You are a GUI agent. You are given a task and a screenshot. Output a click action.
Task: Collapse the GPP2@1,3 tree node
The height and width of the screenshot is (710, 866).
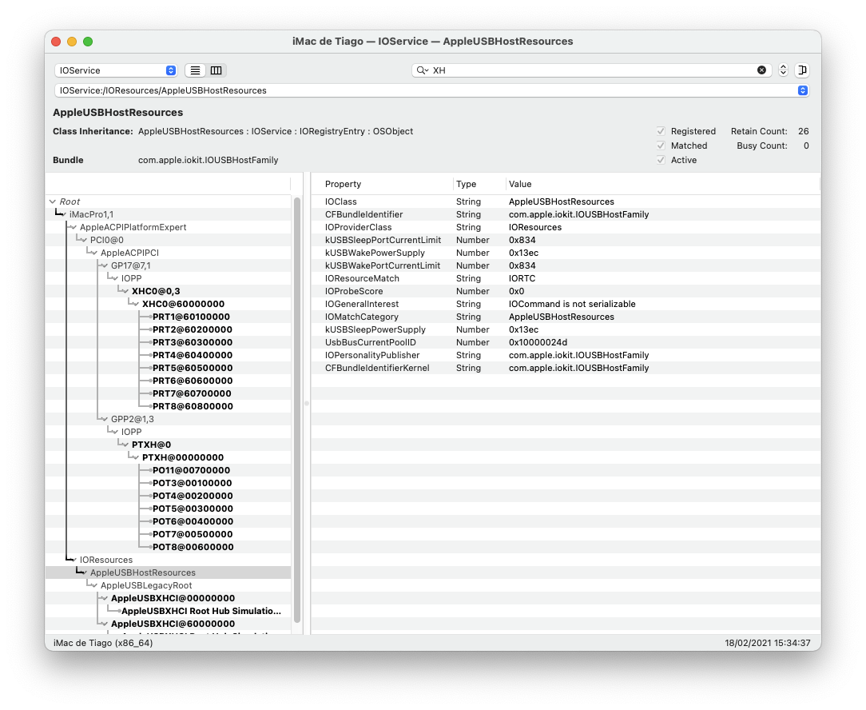pos(104,419)
